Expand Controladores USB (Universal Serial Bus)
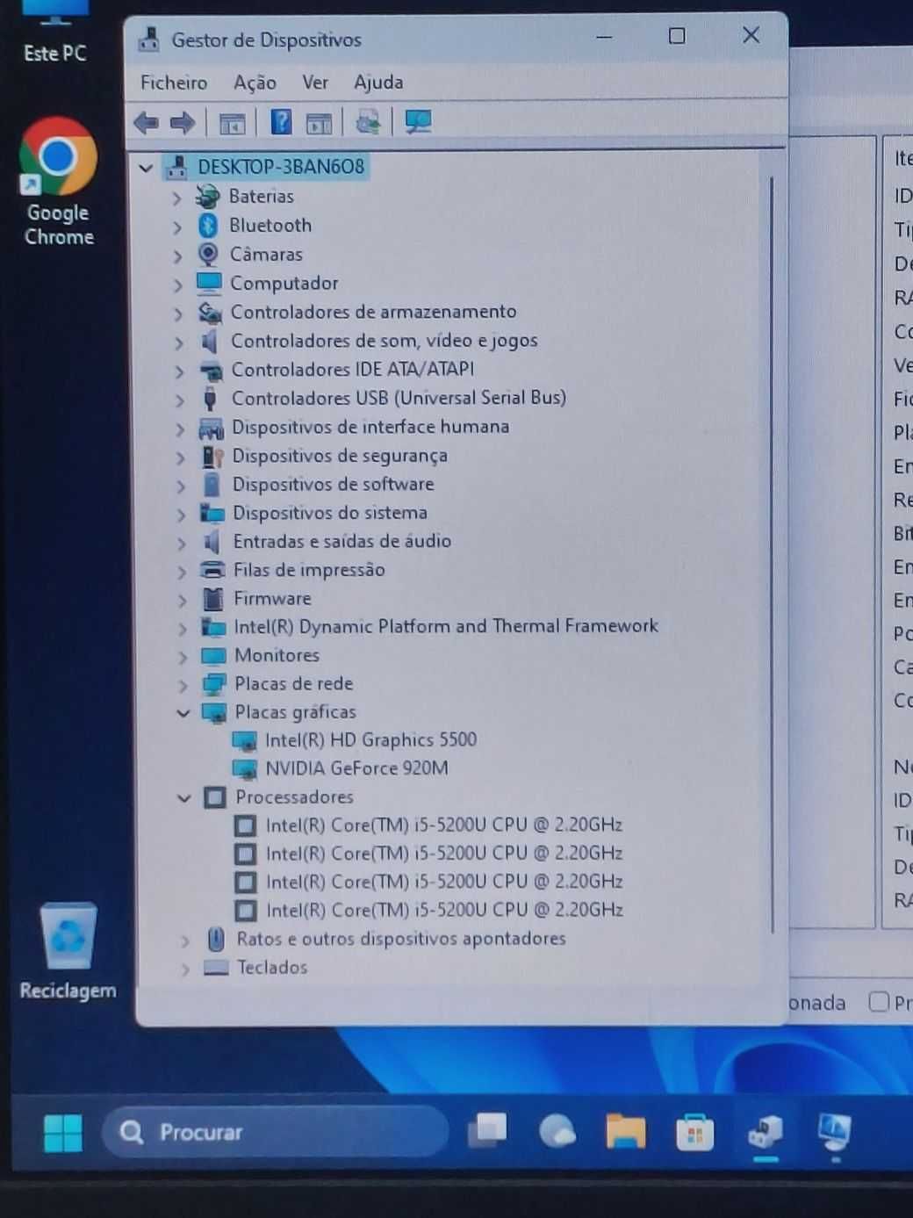 (x=179, y=400)
